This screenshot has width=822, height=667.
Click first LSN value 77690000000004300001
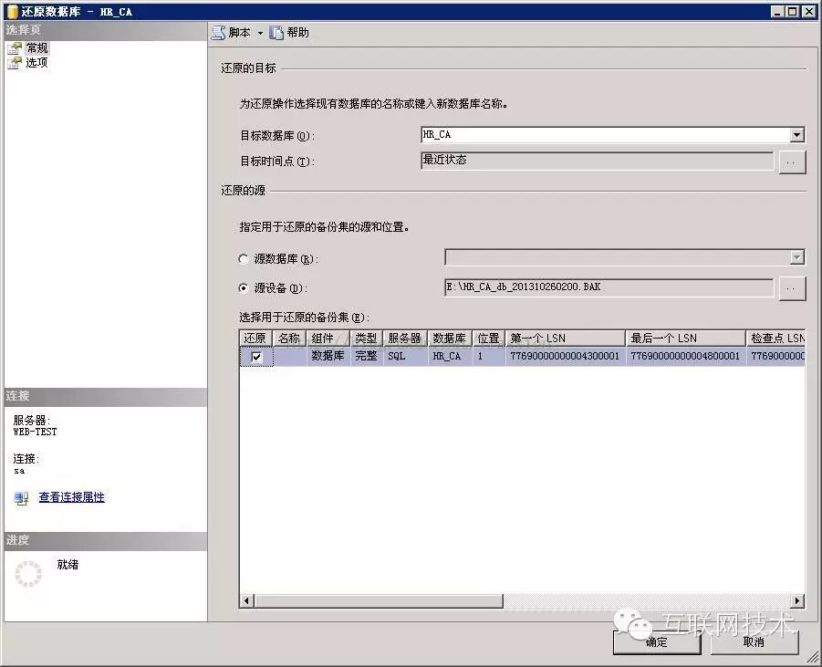tap(565, 356)
